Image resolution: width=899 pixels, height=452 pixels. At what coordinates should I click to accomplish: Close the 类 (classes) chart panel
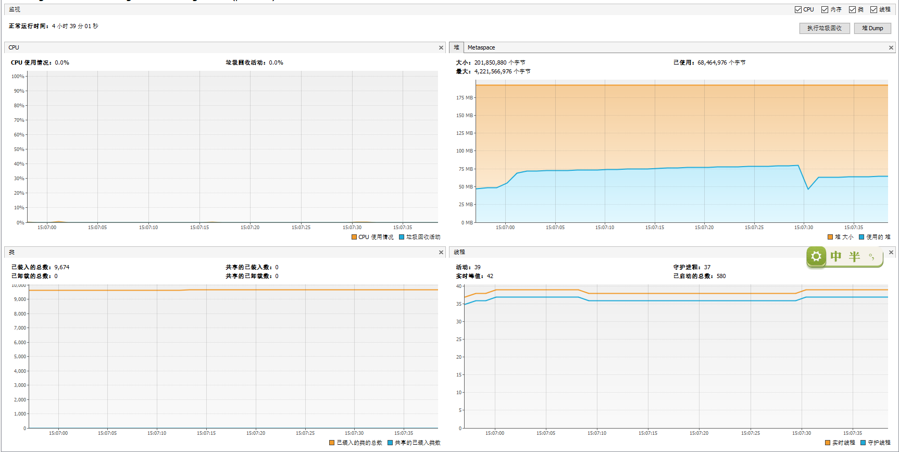441,252
